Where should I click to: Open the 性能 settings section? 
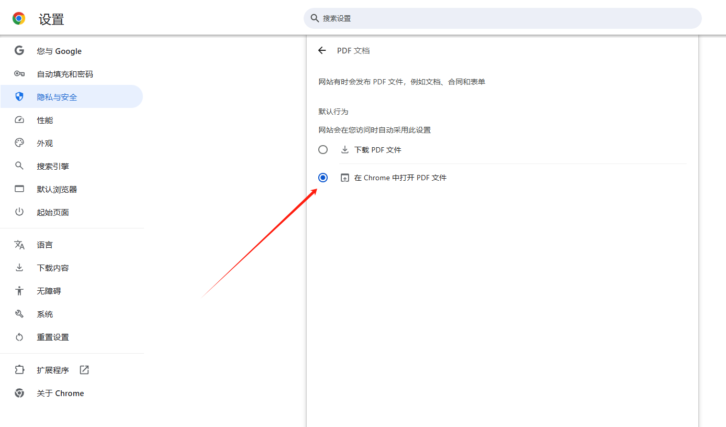(72, 120)
